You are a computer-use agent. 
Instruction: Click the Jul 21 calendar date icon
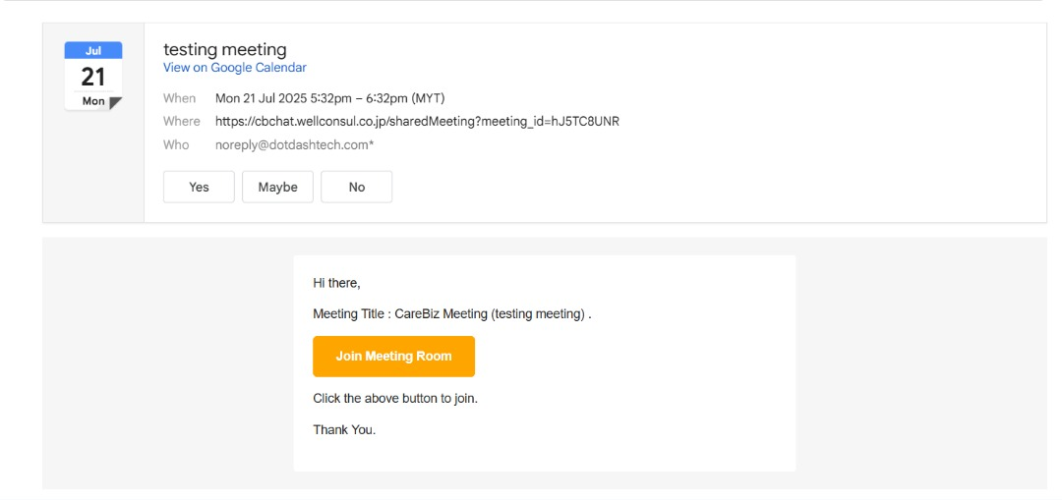point(93,77)
